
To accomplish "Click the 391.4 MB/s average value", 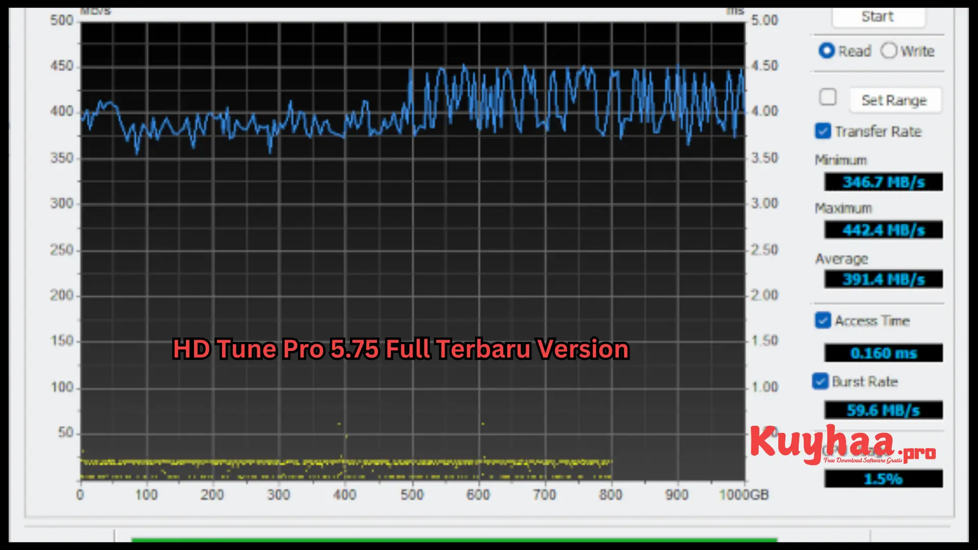I will pos(884,279).
